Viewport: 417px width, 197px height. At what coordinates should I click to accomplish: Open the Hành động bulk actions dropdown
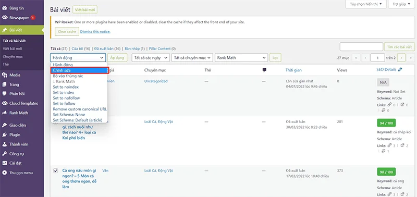click(x=78, y=57)
